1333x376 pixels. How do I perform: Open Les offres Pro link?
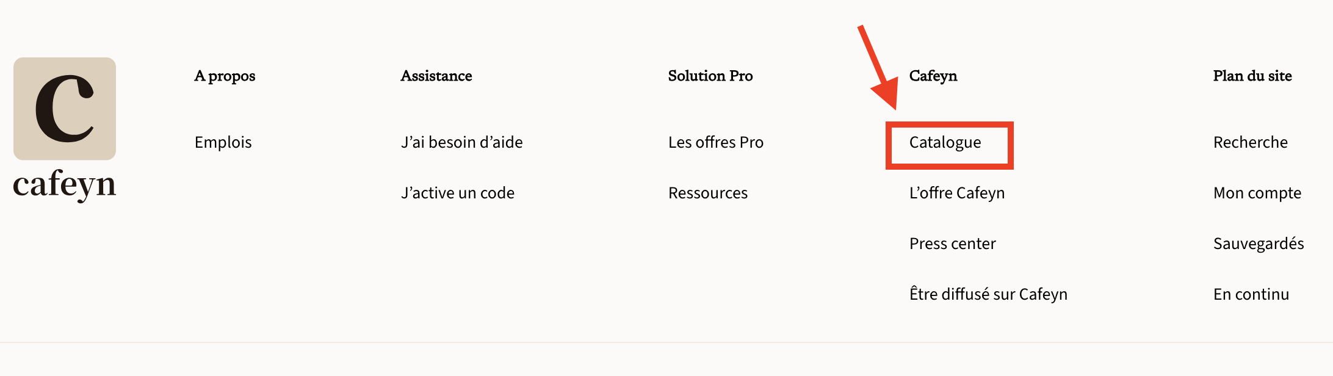point(715,142)
